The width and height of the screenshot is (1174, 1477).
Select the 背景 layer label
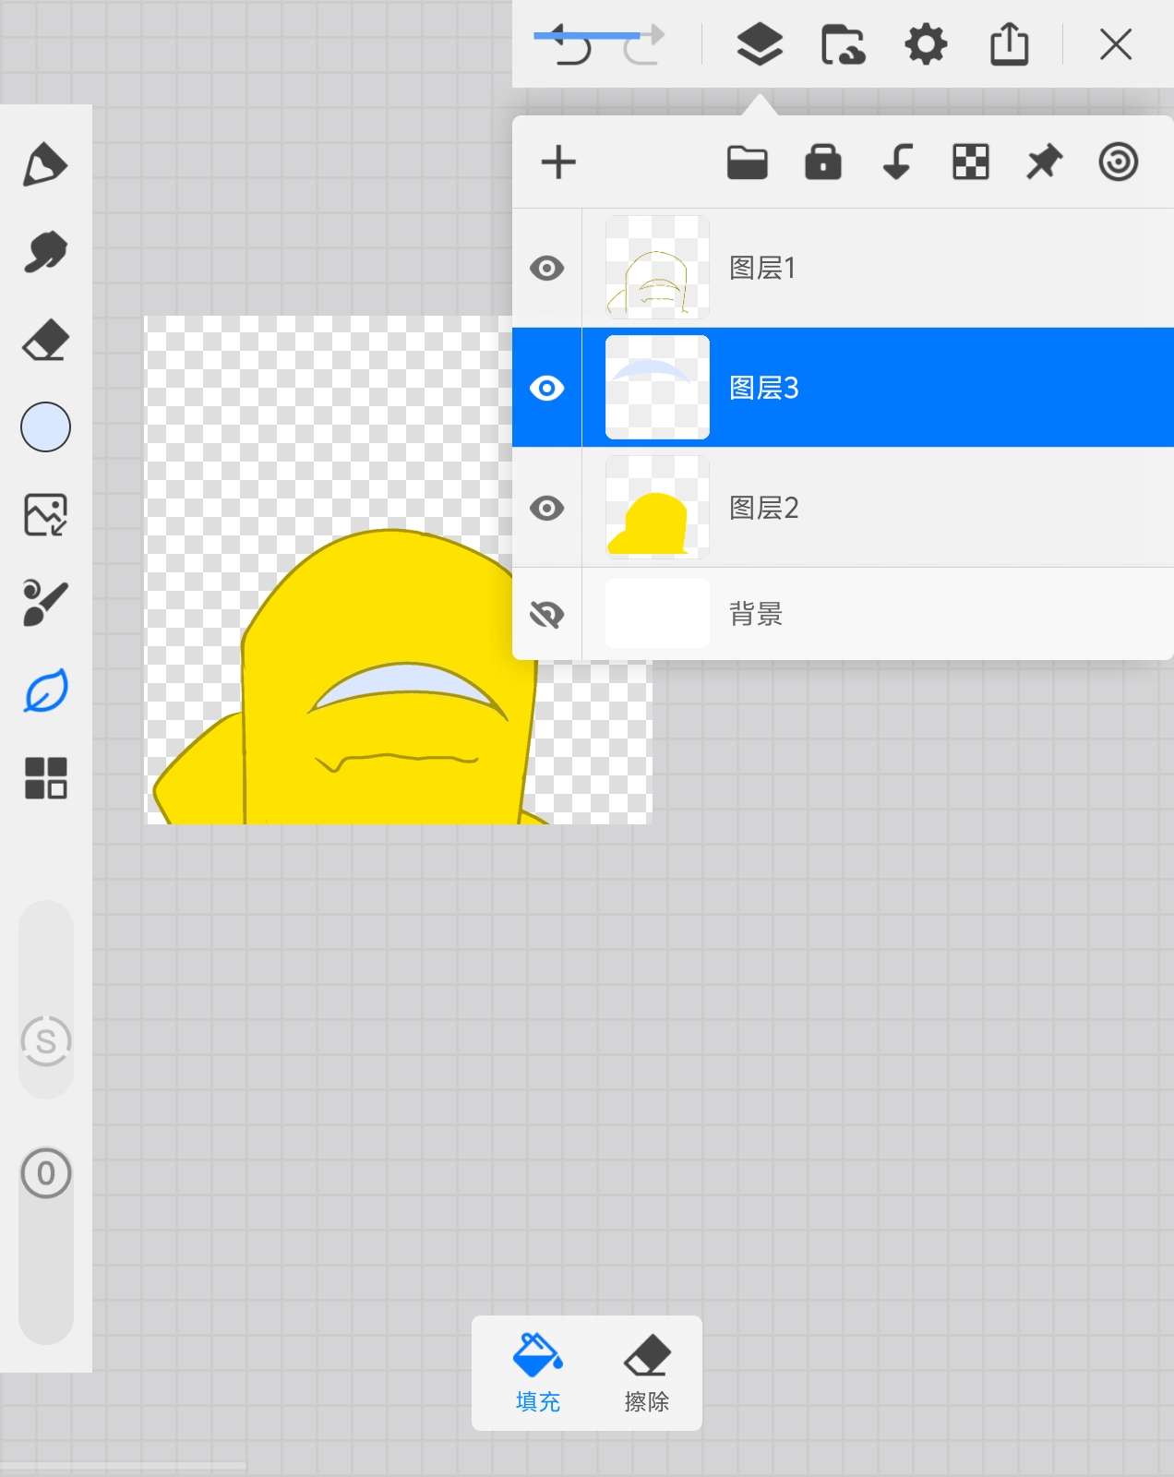coord(756,614)
